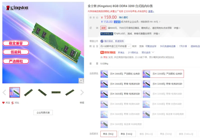The image size is (200, 140).
Task: Click 7天价保 link
Action: pos(183,46)
